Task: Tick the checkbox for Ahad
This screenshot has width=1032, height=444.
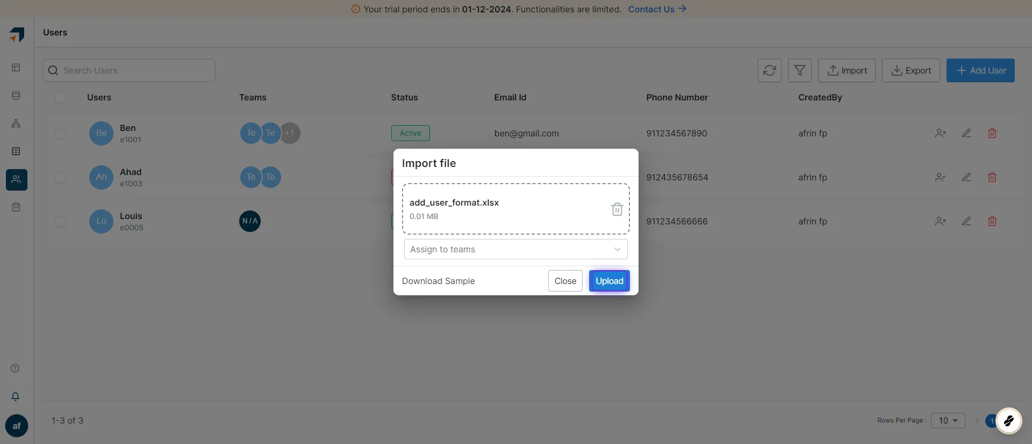Action: [61, 177]
